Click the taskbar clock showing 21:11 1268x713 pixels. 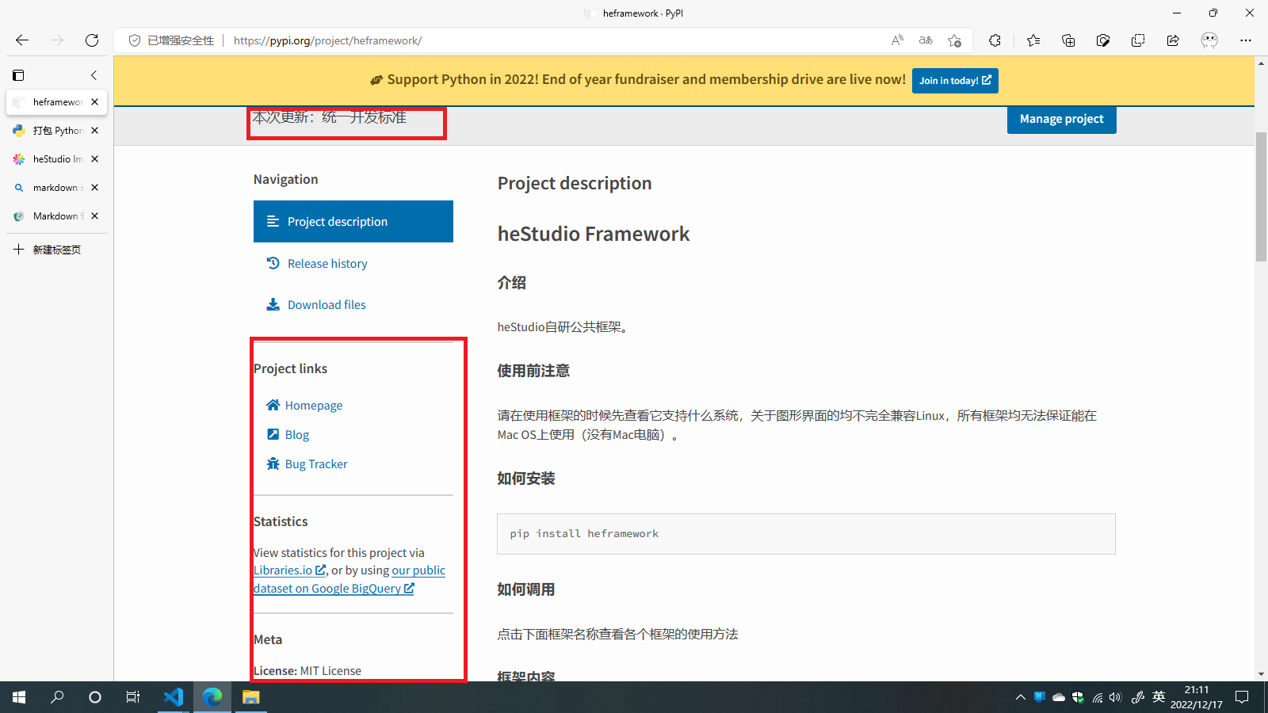point(1197,697)
